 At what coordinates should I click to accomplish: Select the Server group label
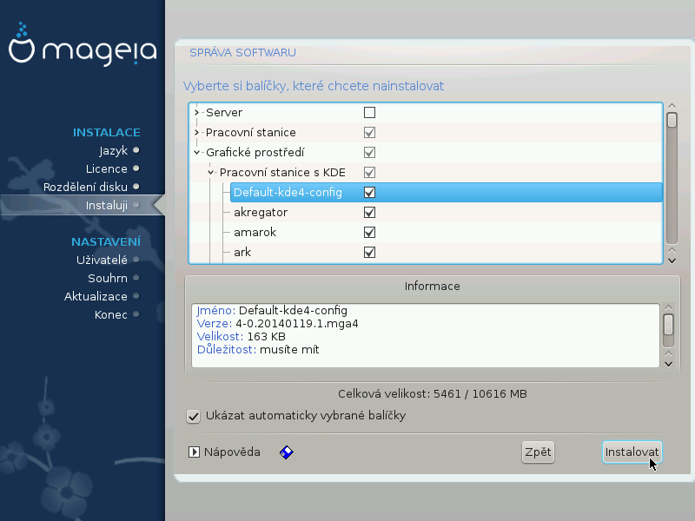(x=224, y=113)
